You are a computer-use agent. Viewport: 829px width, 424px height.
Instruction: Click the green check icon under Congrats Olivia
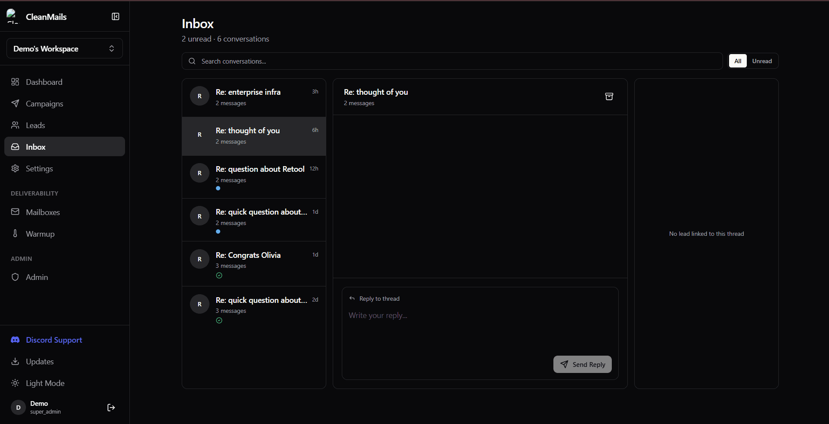(219, 276)
